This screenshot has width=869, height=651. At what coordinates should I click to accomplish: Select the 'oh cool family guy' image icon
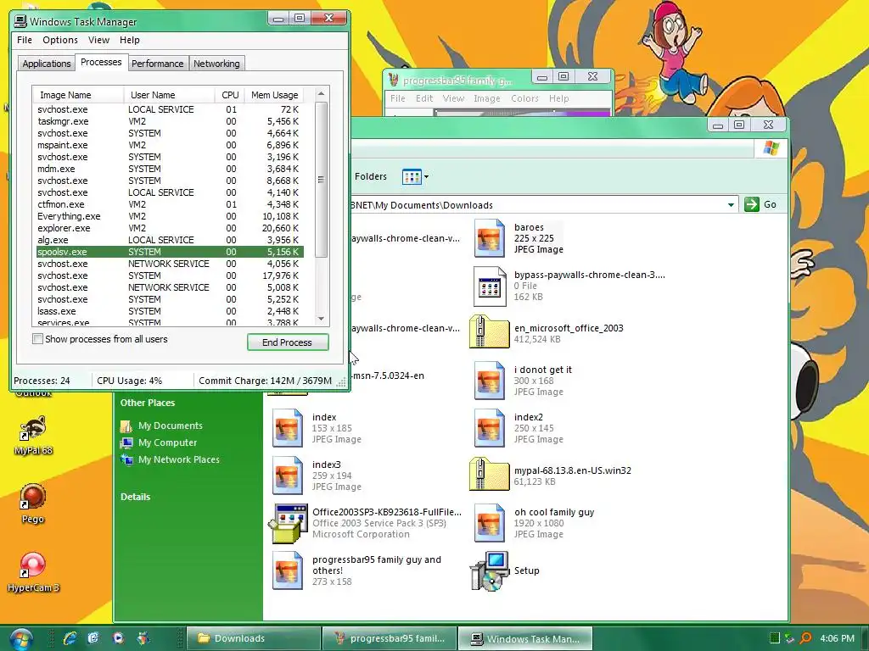pyautogui.click(x=490, y=523)
